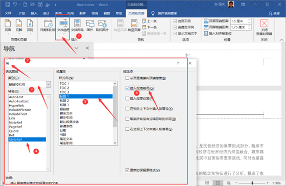
Task: Select Hyperlink in field names list
Action: 27,105
